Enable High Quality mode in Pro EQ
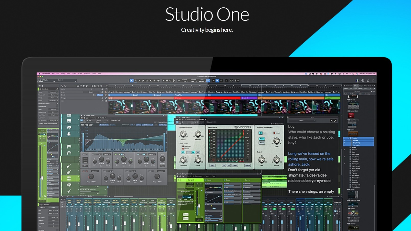411x231 pixels. click(x=162, y=125)
